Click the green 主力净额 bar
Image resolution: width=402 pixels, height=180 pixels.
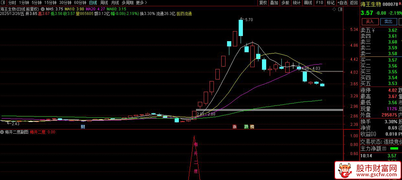coord(394,148)
